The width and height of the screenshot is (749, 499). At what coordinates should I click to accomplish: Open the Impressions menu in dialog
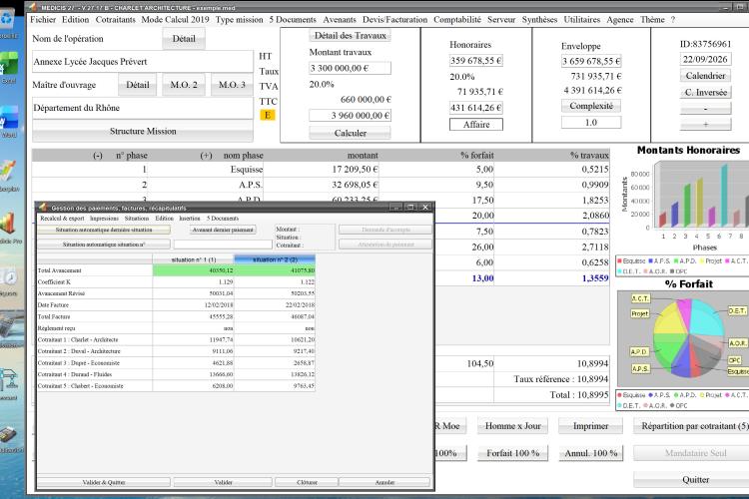point(104,219)
